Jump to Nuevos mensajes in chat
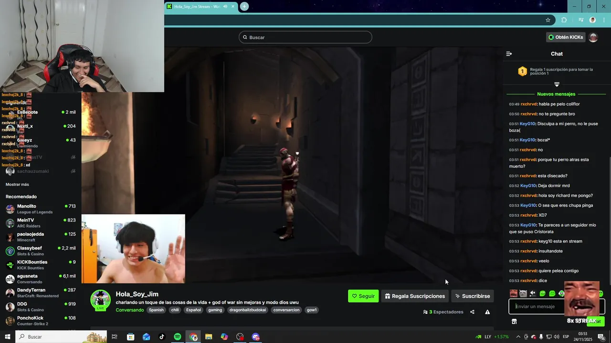The width and height of the screenshot is (611, 343). (556, 94)
